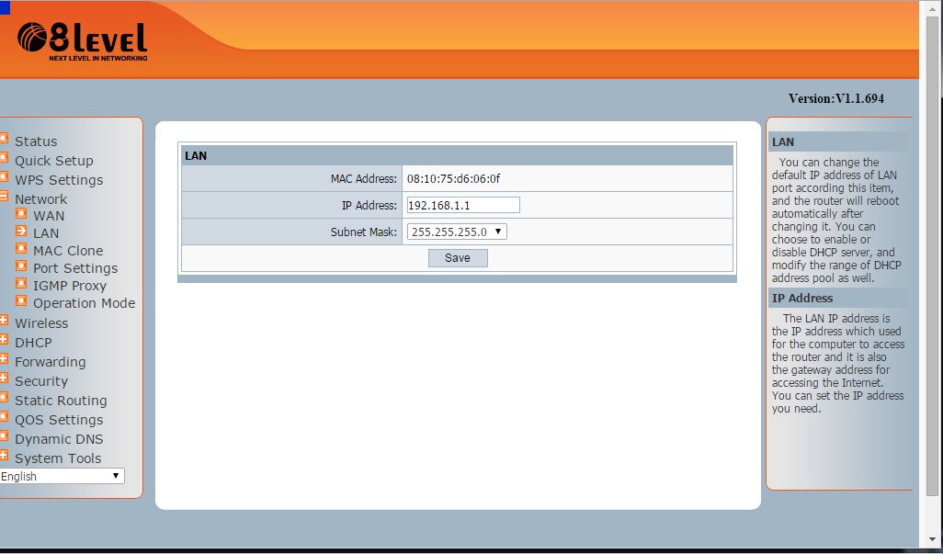The image size is (943, 554).
Task: Click the "Subnet Mask:" label
Action: [x=363, y=232]
